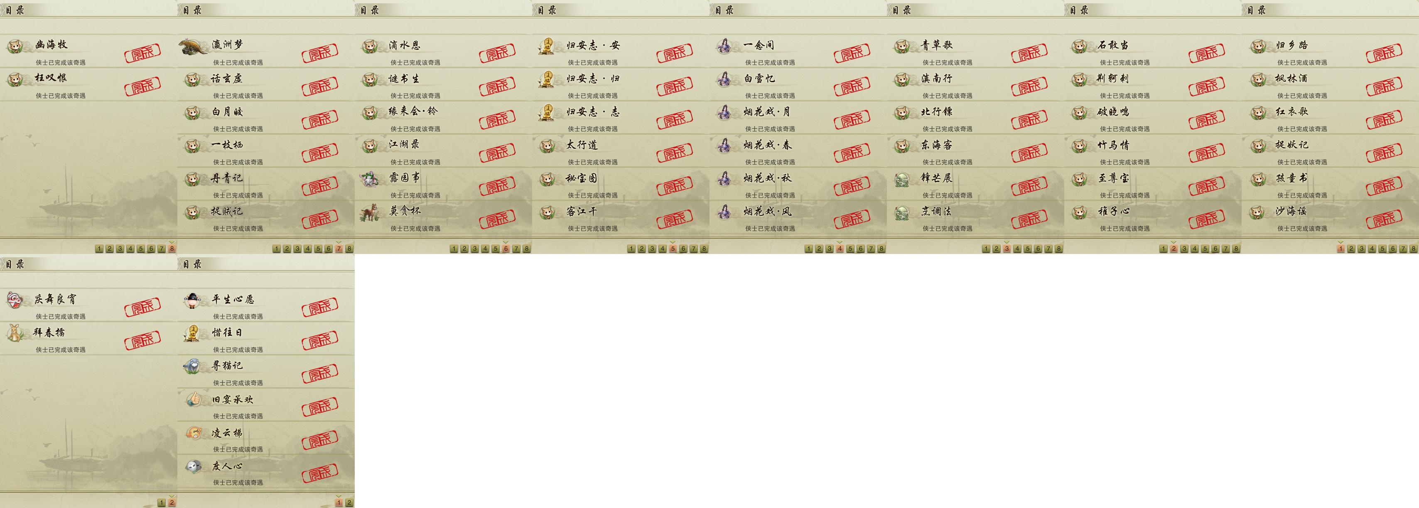Click the red stamp next to 凌云梯
The width and height of the screenshot is (1419, 508).
[320, 440]
